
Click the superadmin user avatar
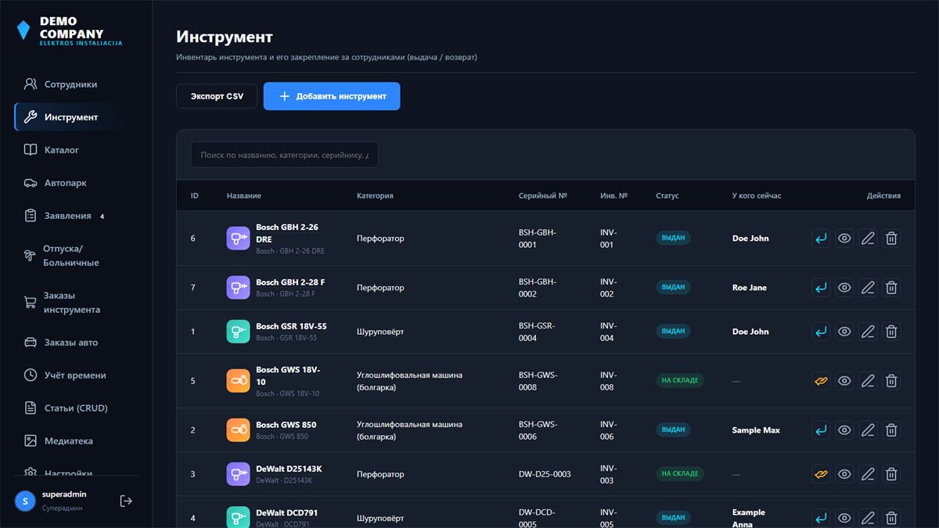26,501
